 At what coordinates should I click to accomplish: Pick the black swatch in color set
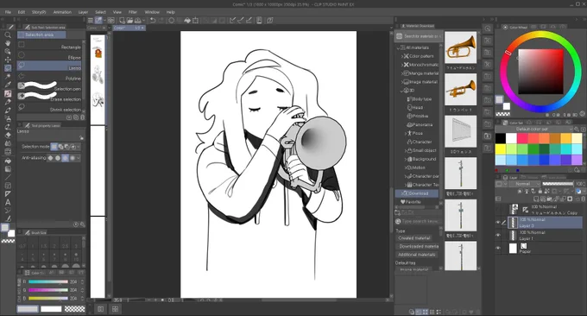pos(501,138)
